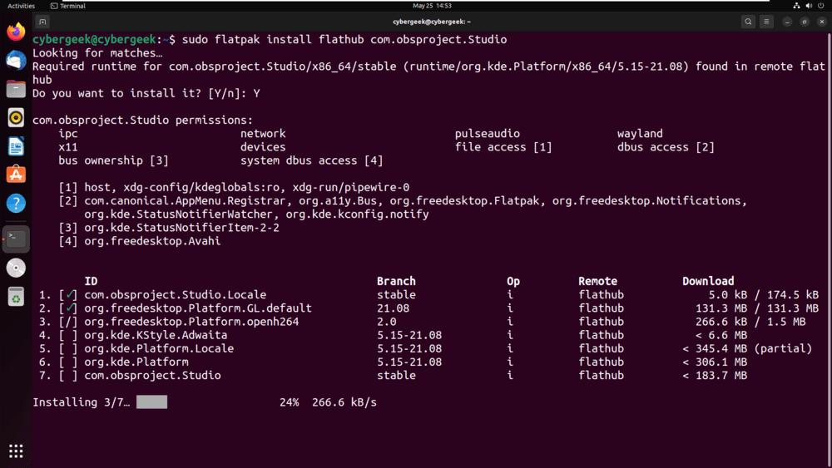Click the terminal search icon
This screenshot has height=468, width=832.
coord(748,22)
